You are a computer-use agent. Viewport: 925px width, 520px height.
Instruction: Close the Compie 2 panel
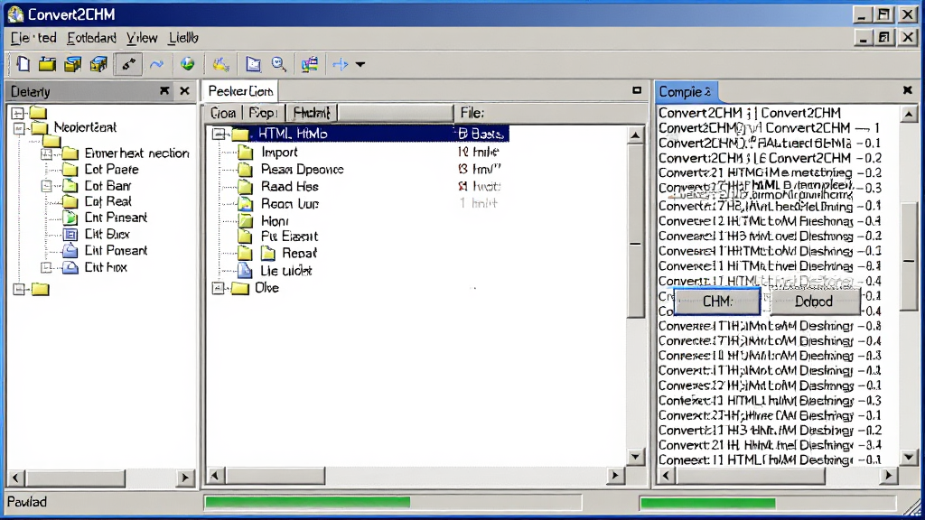point(907,90)
